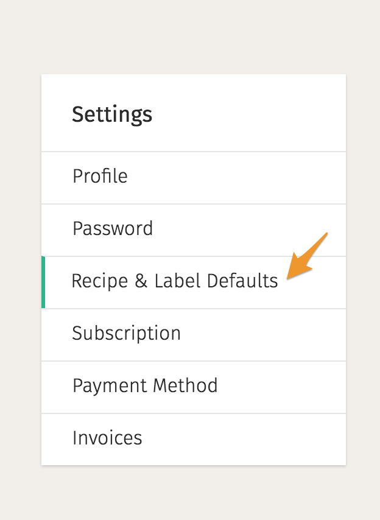Switch to the Payment Method tab
The image size is (380, 520).
145,385
